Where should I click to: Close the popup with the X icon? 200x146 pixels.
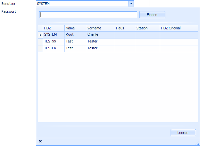[x=41, y=141]
